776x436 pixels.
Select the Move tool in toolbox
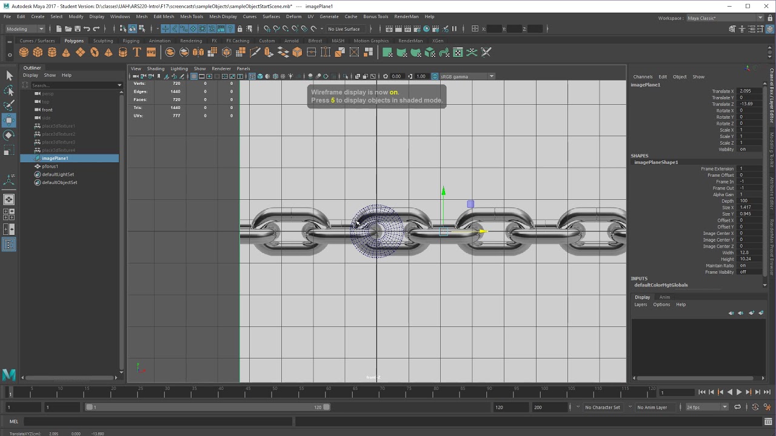[x=9, y=120]
